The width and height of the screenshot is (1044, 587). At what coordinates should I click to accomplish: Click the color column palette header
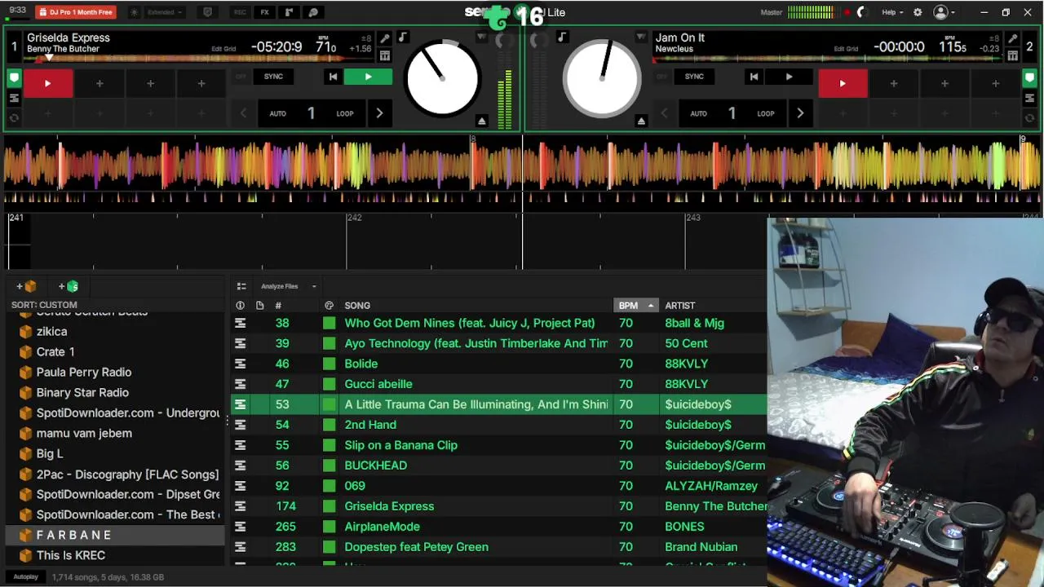point(329,306)
